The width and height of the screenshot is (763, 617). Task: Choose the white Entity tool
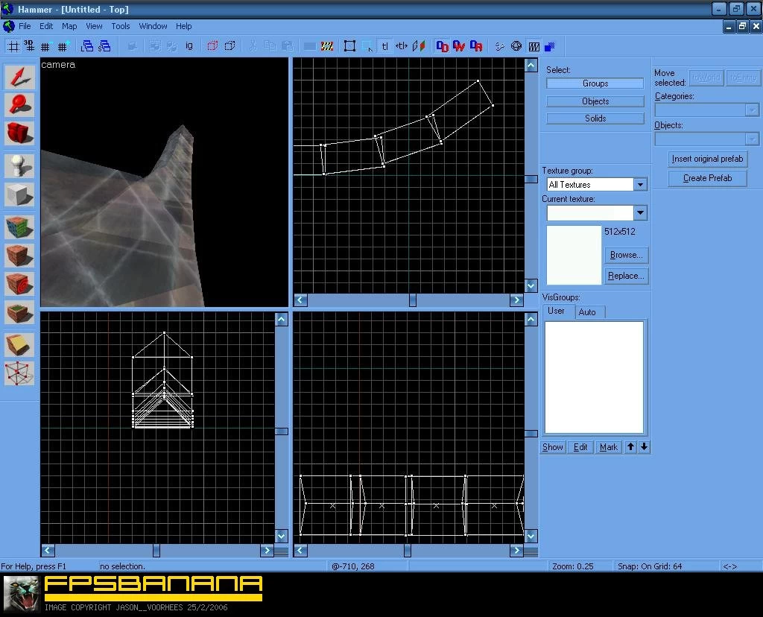click(x=19, y=166)
